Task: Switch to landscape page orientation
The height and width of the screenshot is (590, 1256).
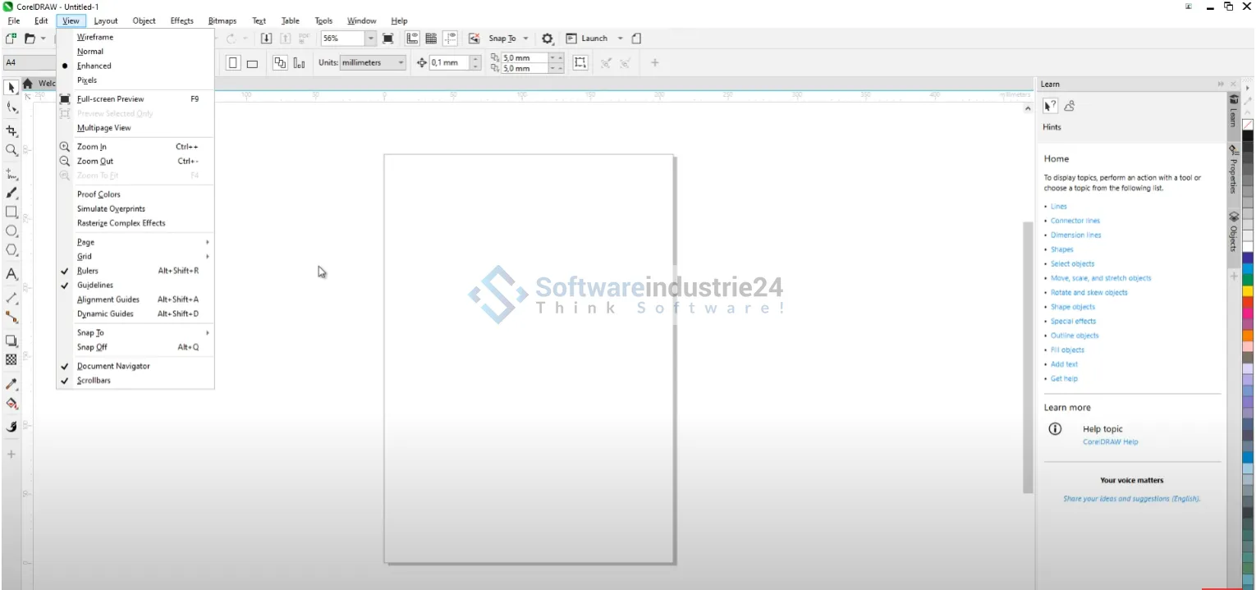Action: [252, 63]
